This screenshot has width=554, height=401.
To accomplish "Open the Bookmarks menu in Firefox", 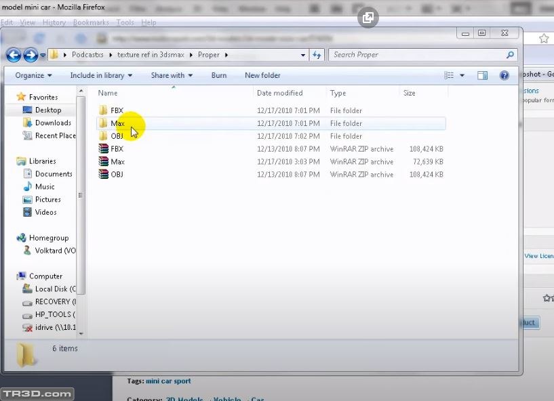I will (91, 22).
